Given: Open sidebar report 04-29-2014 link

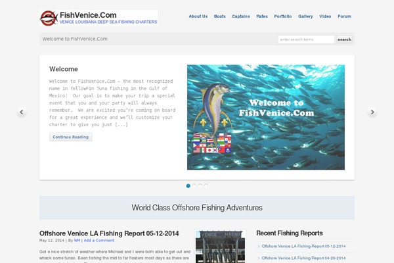Looking at the screenshot, I should [303, 258].
